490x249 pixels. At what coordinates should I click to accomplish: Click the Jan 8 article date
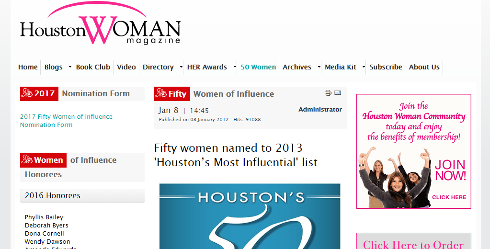(x=169, y=110)
